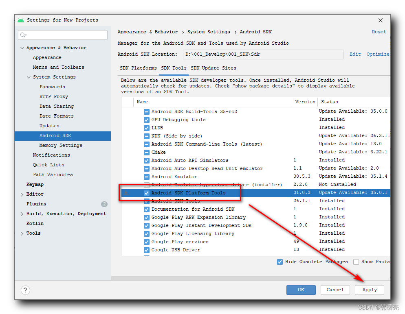This screenshot has height=314, width=405.
Task: Uncheck Google USB Driver checkbox
Action: point(146,250)
